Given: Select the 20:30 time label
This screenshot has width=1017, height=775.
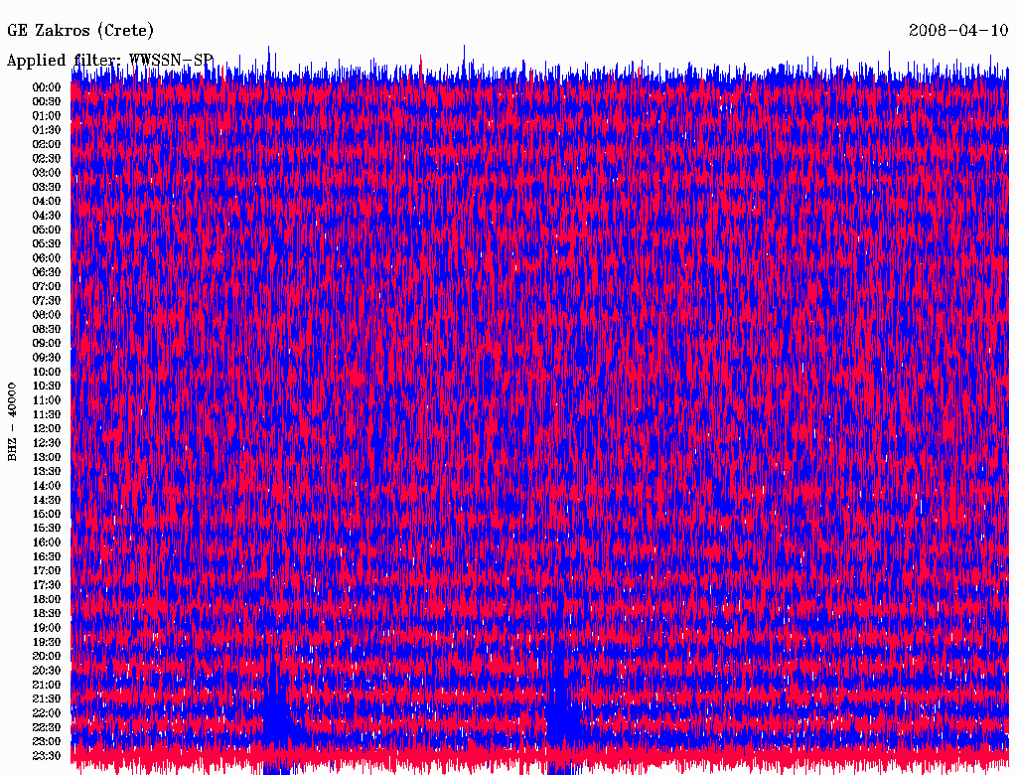Looking at the screenshot, I should (47, 671).
